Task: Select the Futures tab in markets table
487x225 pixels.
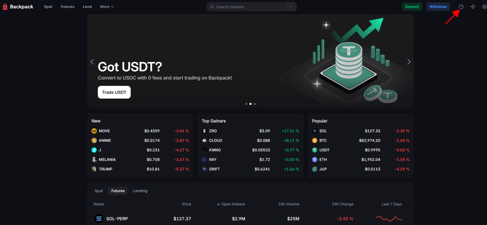Action: pyautogui.click(x=118, y=191)
